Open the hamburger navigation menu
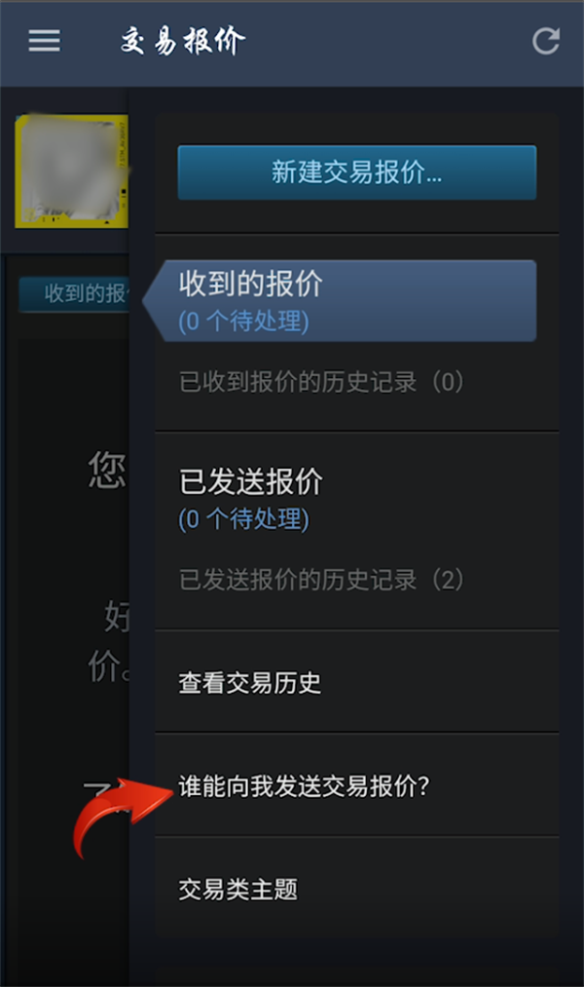 44,41
